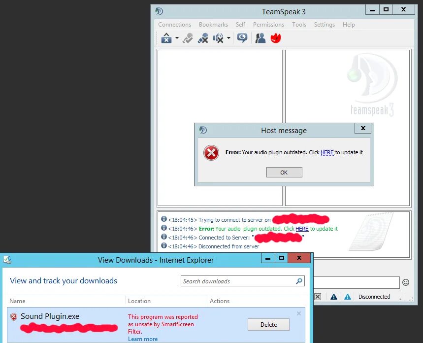423x343 pixels.
Task: Dismiss the Sound Plugin.exe download row with X
Action: tap(298, 313)
